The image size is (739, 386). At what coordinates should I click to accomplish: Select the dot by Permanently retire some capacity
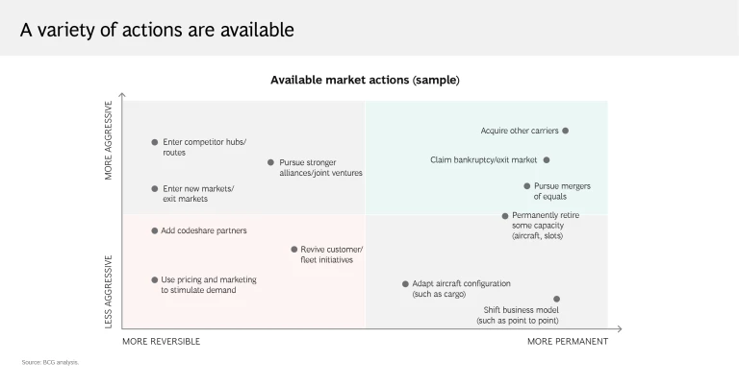tap(505, 216)
